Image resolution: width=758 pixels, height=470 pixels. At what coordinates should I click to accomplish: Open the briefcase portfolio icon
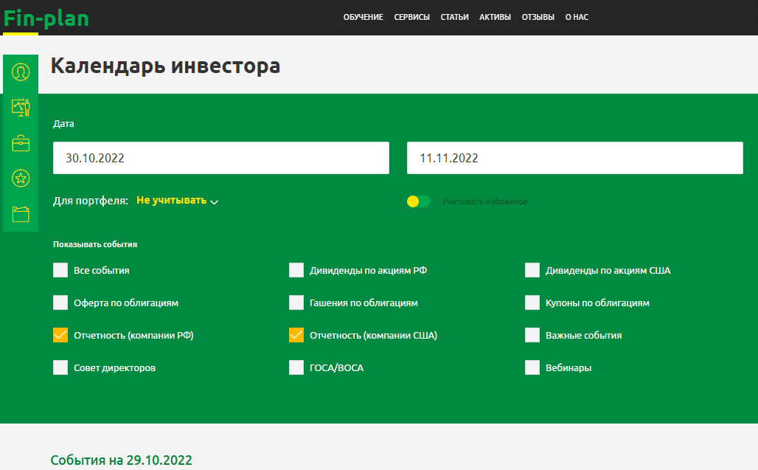point(21,143)
